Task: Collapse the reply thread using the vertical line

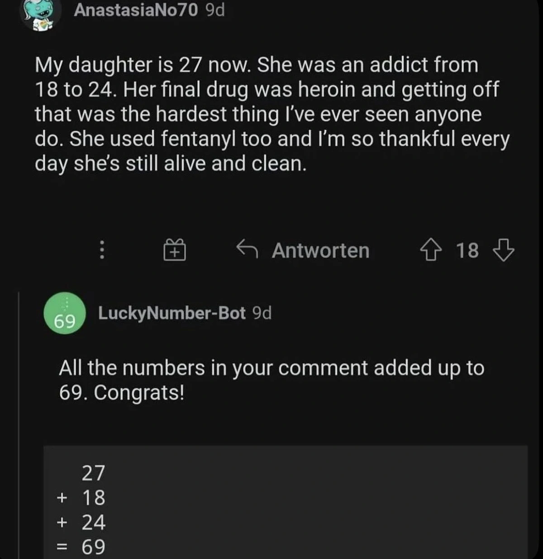Action: 19,425
